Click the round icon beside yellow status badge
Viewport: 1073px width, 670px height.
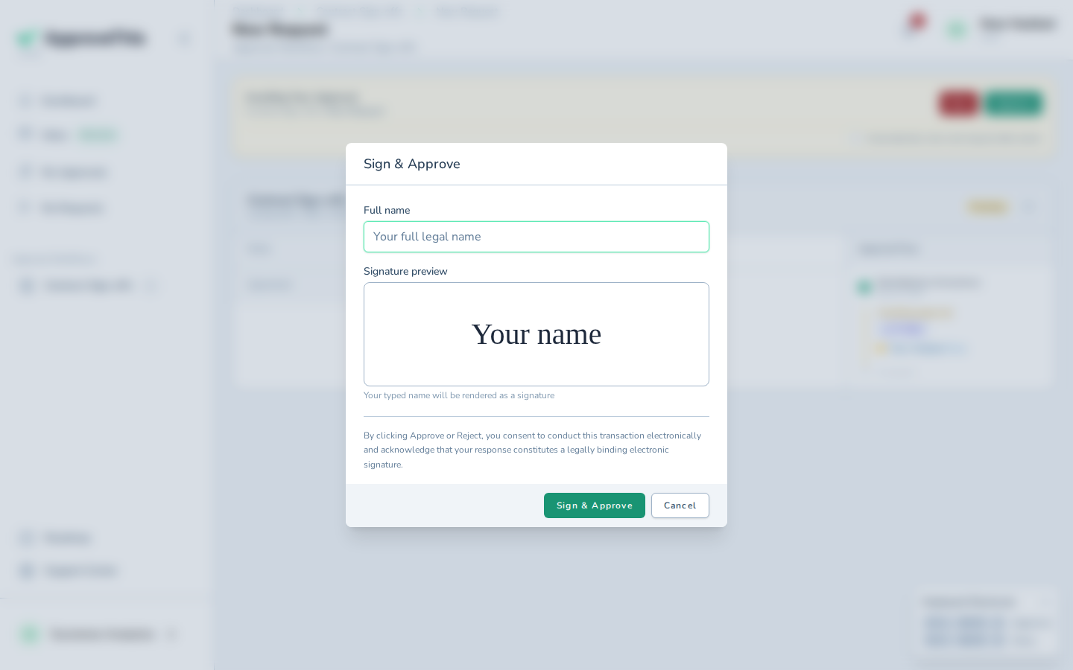point(1028,207)
